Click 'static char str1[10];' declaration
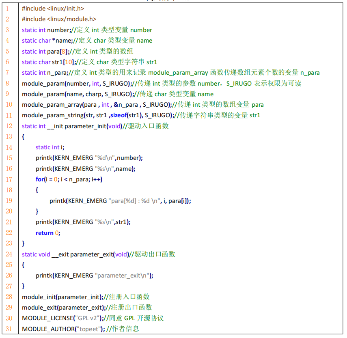The image size is (347, 338). click(49, 62)
